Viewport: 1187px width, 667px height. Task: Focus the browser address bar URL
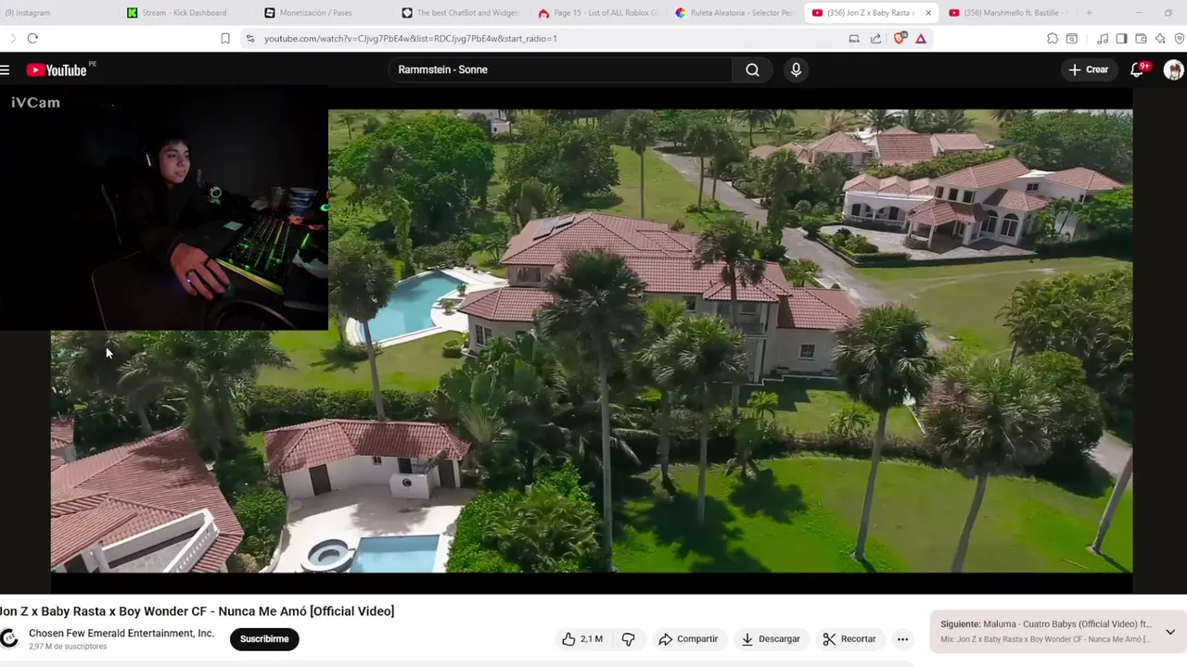pyautogui.click(x=411, y=39)
